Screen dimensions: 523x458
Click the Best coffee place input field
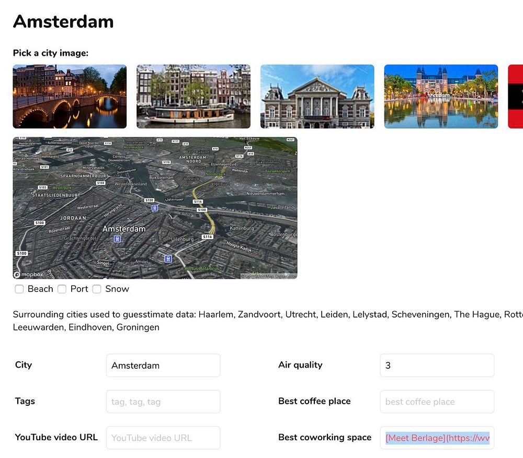pos(437,402)
